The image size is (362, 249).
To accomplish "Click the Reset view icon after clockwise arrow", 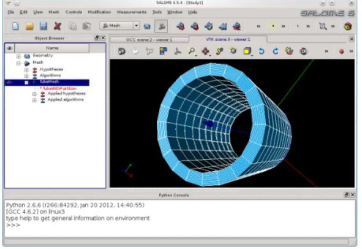I will click(289, 51).
